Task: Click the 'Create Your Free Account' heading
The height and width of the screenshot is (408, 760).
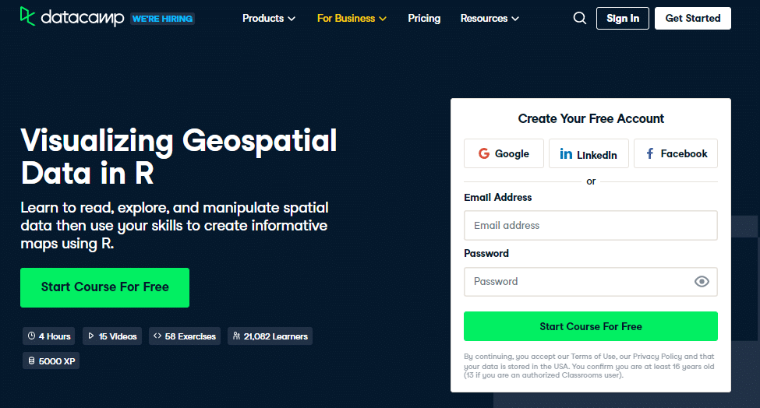Action: tap(591, 118)
